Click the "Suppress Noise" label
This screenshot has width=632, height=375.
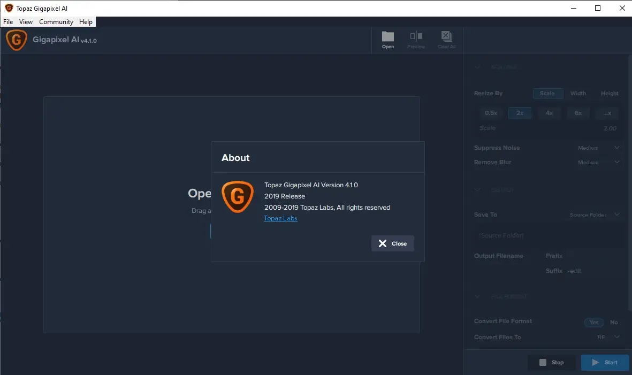497,148
